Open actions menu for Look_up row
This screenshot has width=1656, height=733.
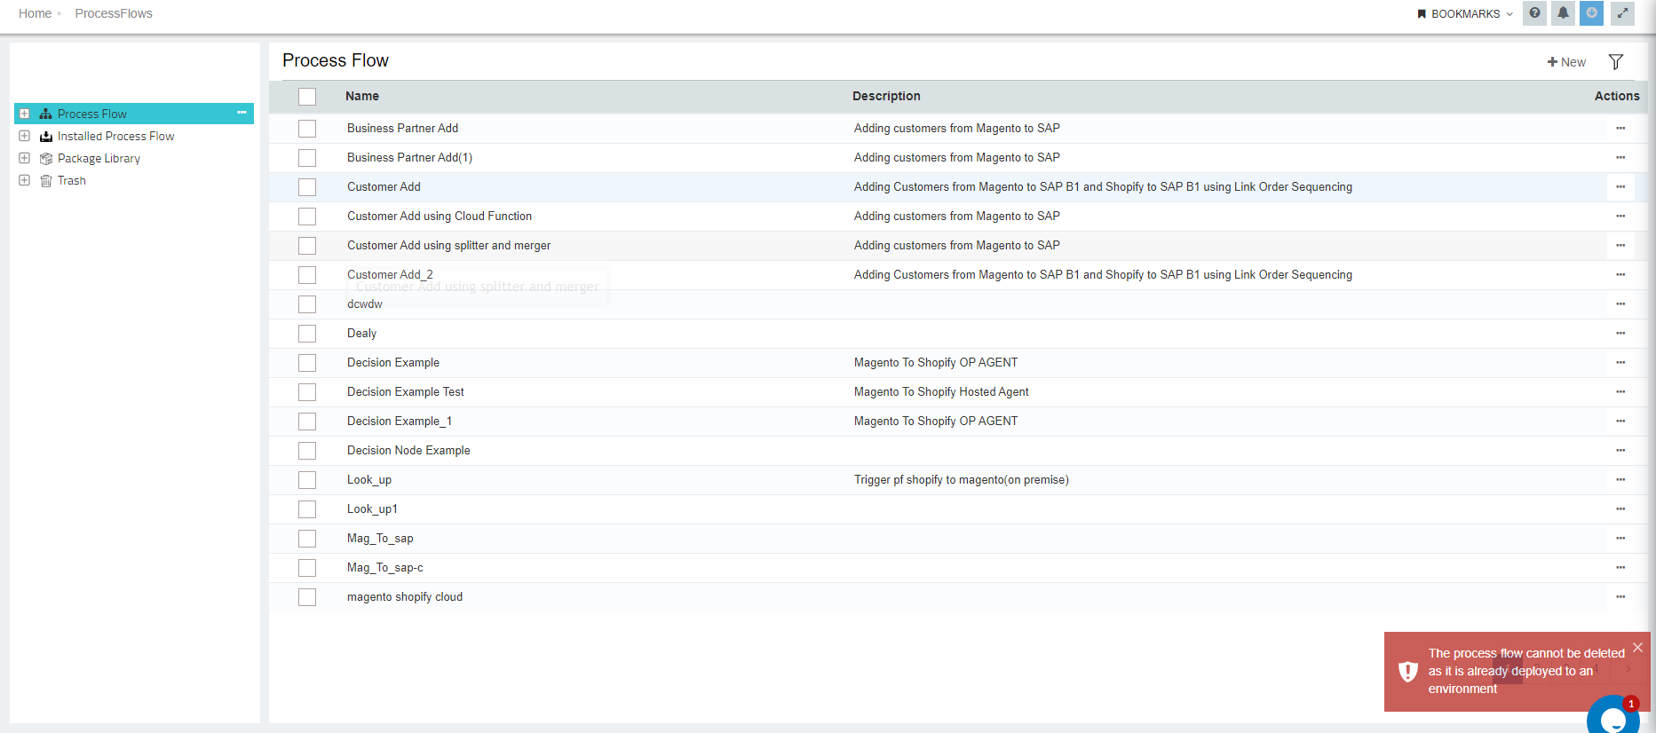pos(1620,480)
